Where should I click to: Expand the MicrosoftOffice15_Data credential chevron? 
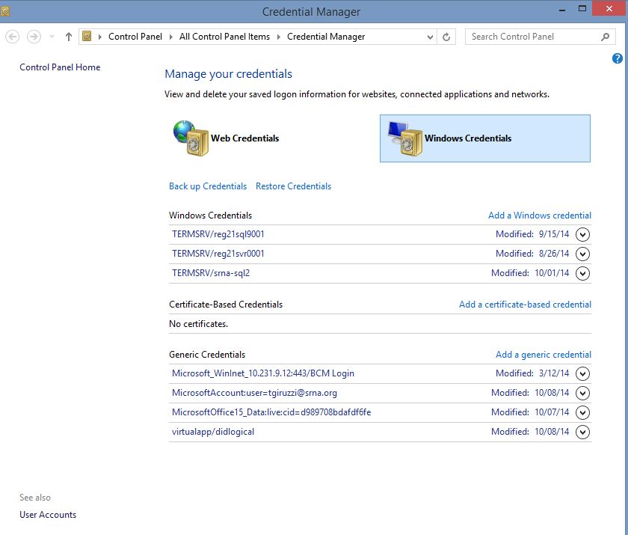pyautogui.click(x=583, y=412)
